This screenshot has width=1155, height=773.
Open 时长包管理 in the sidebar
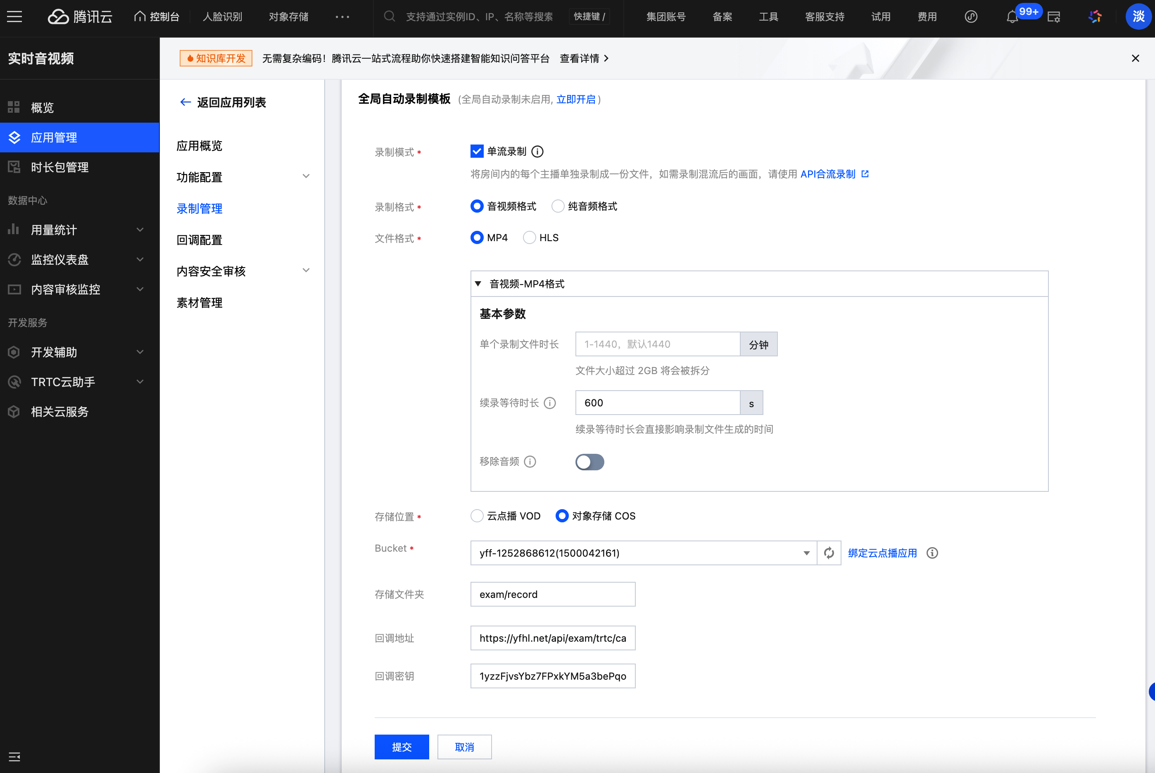click(x=59, y=167)
